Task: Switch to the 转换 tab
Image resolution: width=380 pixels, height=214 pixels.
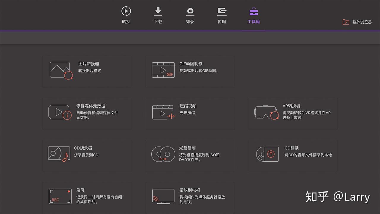Action: point(126,15)
